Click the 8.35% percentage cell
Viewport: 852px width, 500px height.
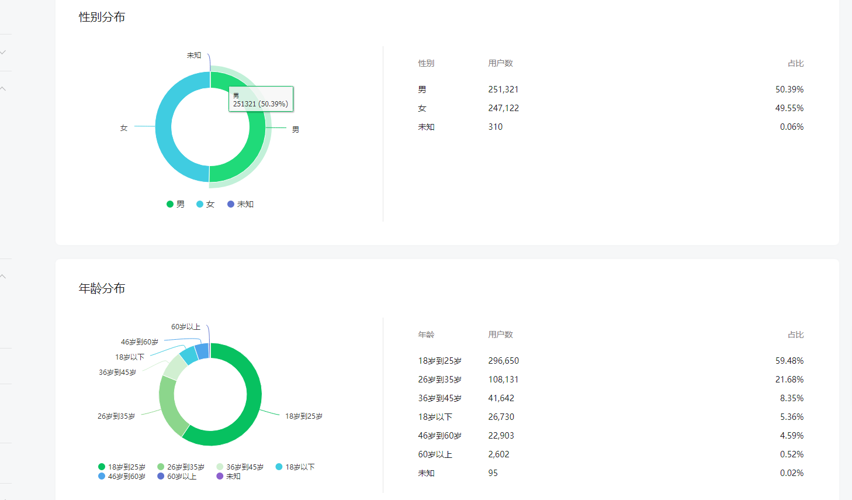pos(792,398)
